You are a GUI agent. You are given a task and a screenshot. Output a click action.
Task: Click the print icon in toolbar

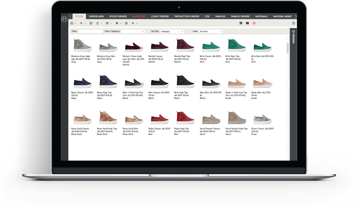tap(107, 23)
